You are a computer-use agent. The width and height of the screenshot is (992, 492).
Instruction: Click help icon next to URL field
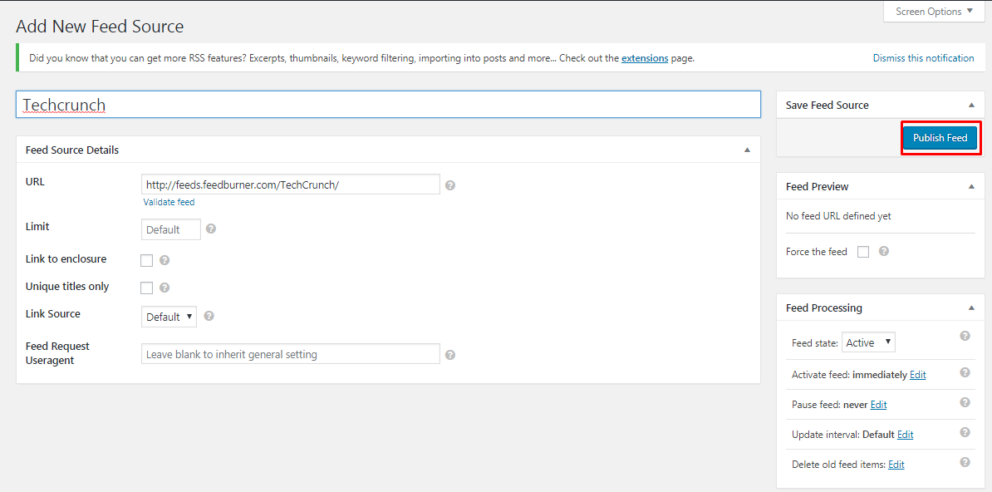450,185
